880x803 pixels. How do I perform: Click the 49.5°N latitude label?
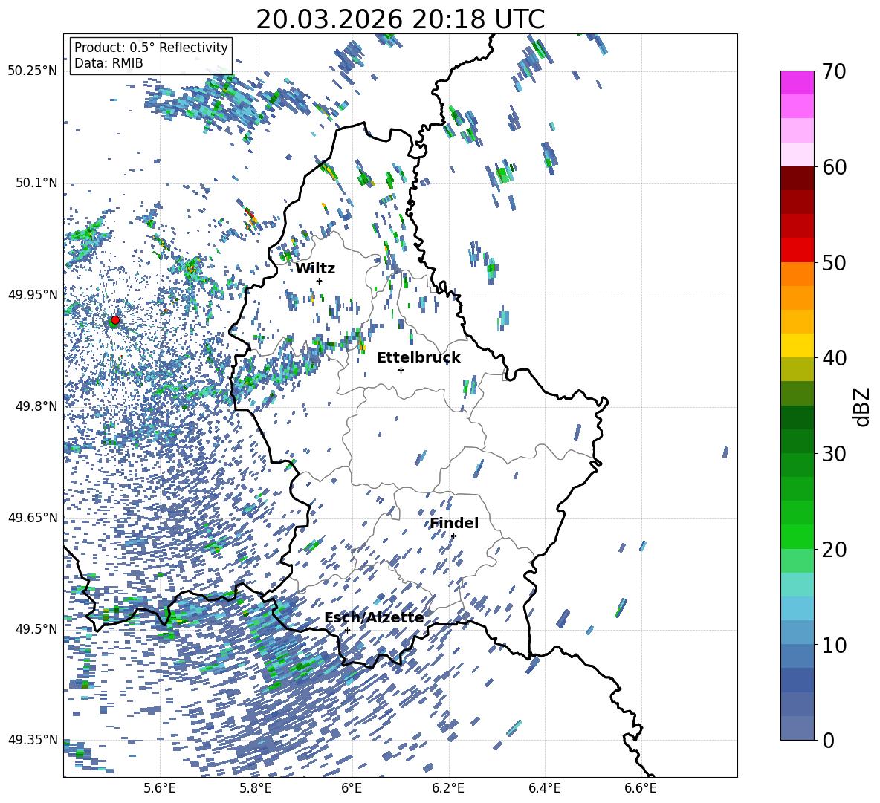(x=36, y=628)
